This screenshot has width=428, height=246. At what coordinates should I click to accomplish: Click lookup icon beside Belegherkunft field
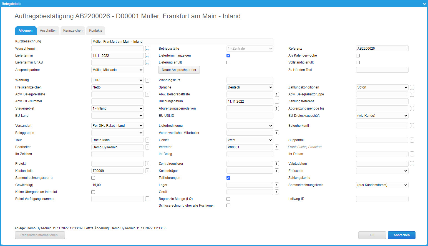coord(412,126)
